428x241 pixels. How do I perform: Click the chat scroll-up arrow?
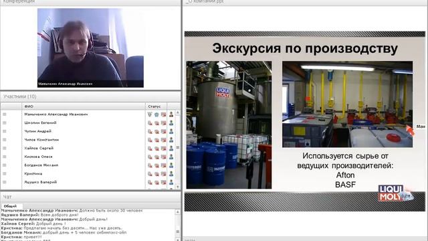178,212
